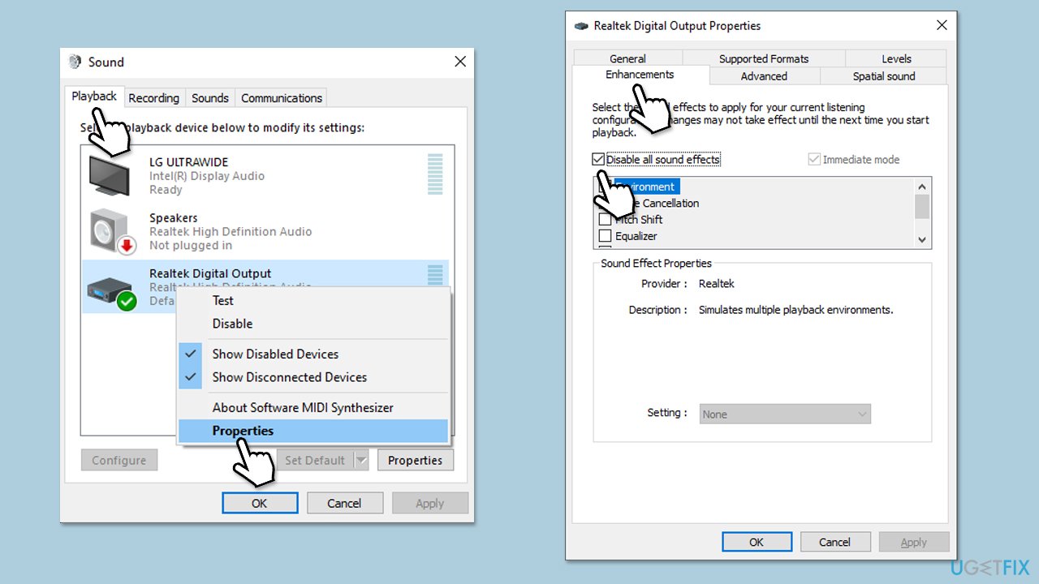1039x584 pixels.
Task: Click the effects list scrollbar thumb
Action: 921,206
